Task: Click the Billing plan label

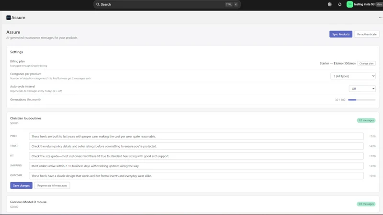Action: pos(18,61)
